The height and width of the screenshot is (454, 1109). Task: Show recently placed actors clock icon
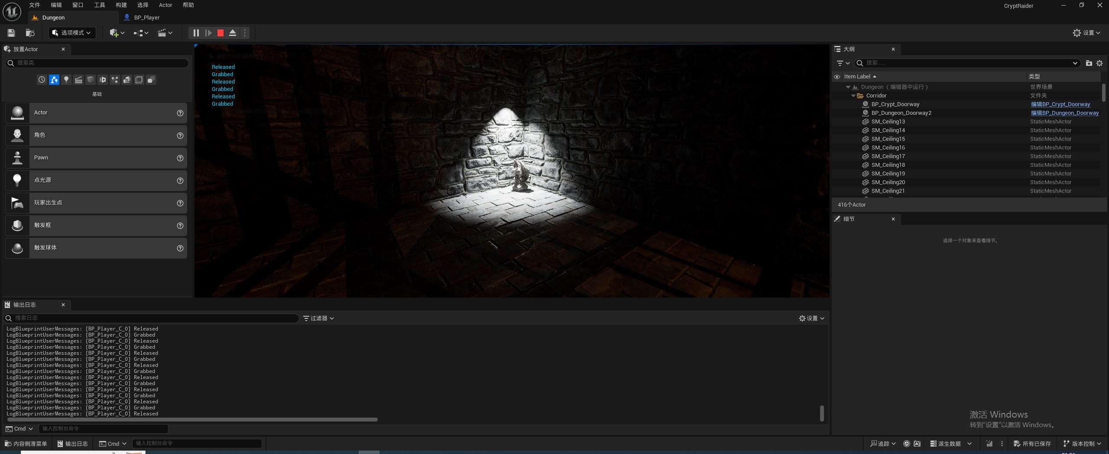coord(42,80)
